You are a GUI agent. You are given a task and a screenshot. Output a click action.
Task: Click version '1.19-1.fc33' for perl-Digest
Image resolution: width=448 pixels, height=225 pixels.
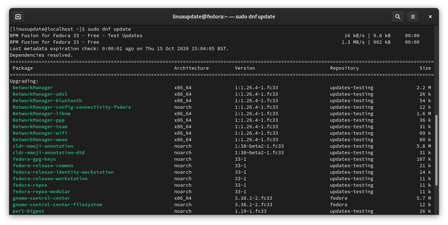pos(251,211)
